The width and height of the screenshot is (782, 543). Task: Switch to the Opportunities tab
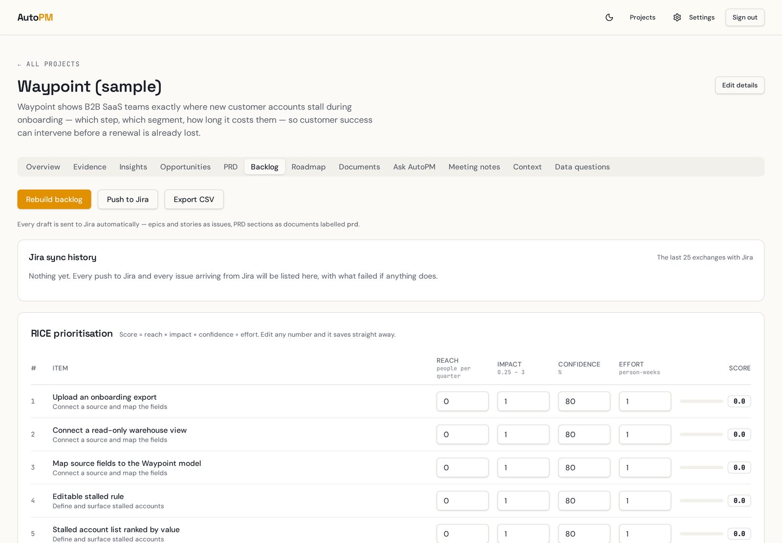185,167
